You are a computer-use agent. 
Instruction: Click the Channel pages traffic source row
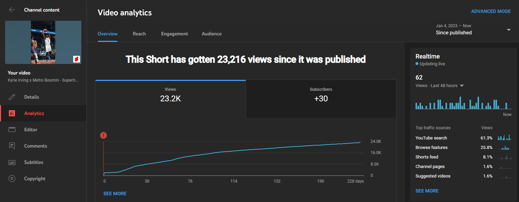point(464,166)
